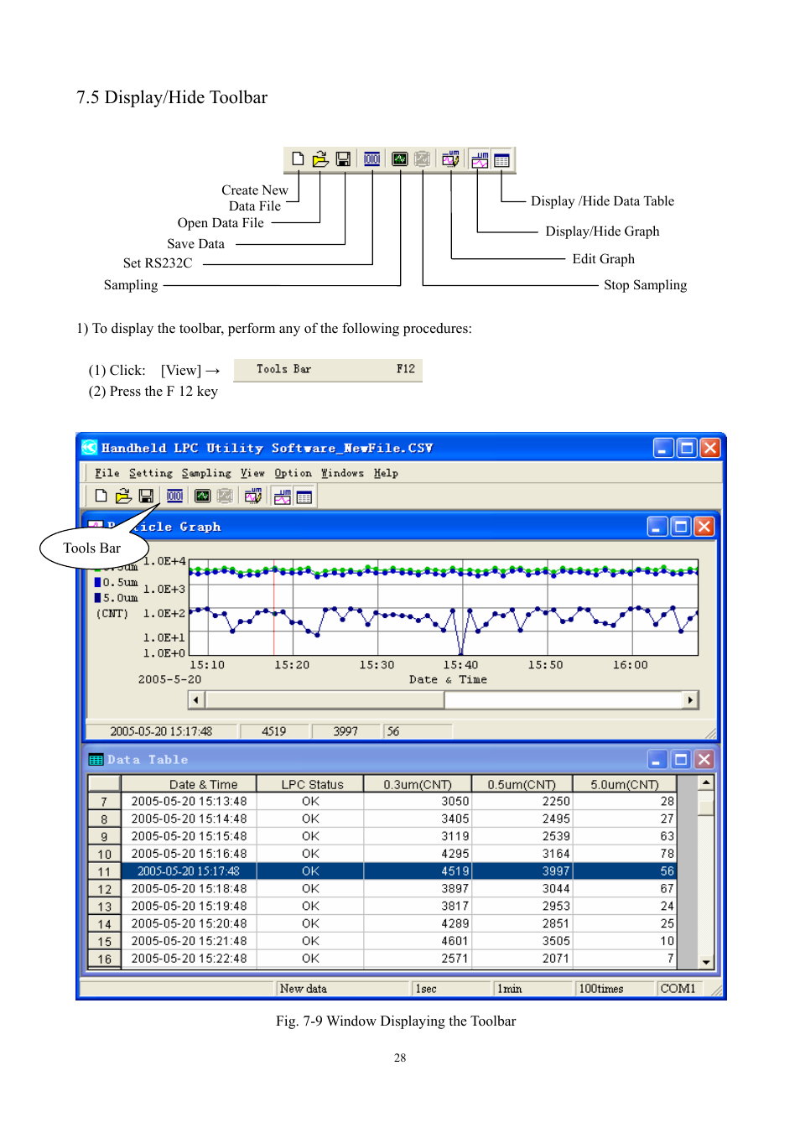Image resolution: width=800 pixels, height=1133 pixels.
Task: Select row header 11 in data table
Action: tap(105, 871)
